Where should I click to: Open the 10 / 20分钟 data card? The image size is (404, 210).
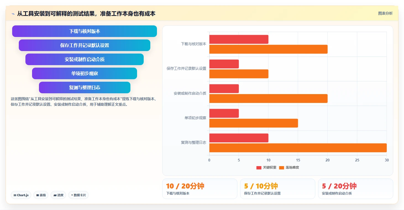coord(200,189)
